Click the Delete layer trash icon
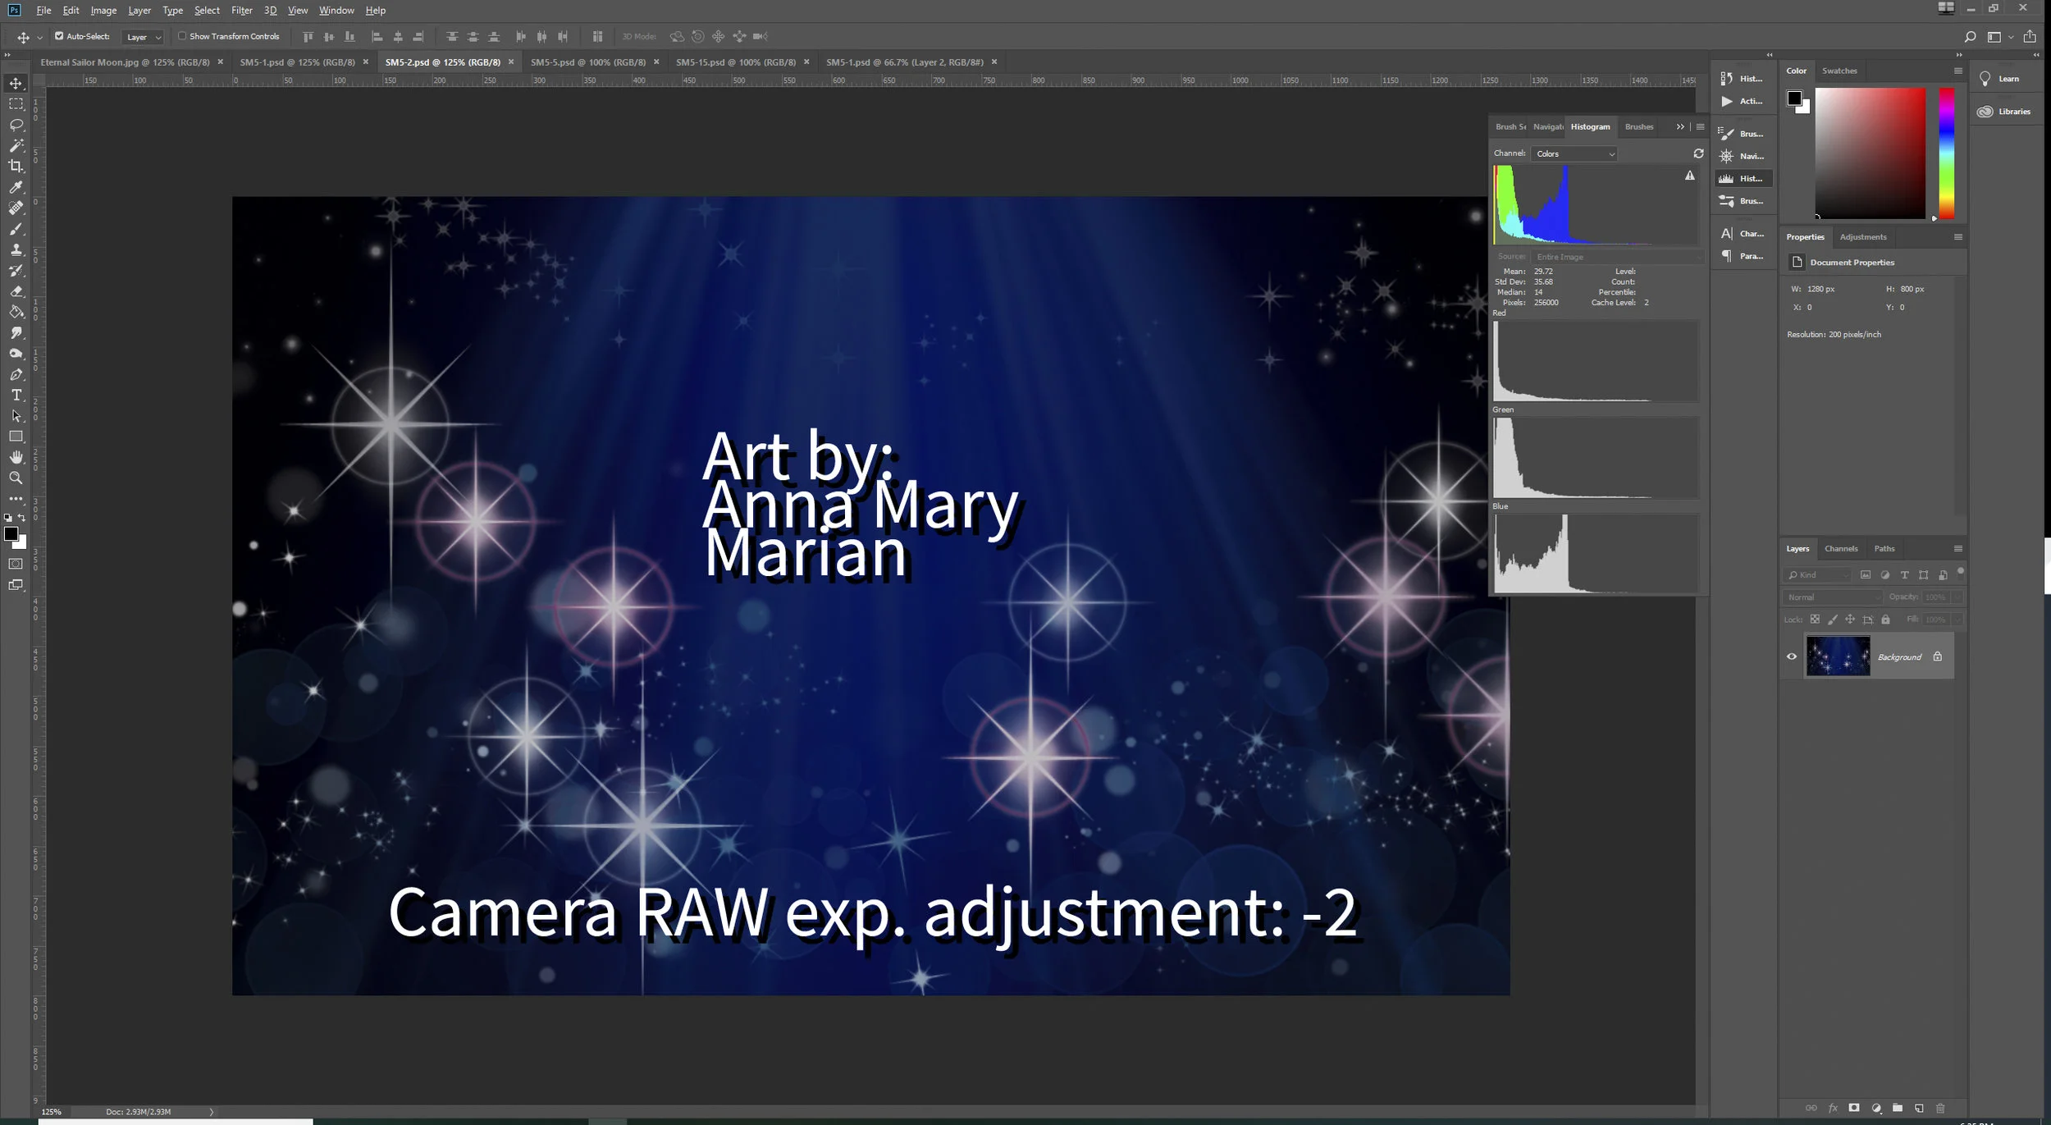 point(1940,1108)
